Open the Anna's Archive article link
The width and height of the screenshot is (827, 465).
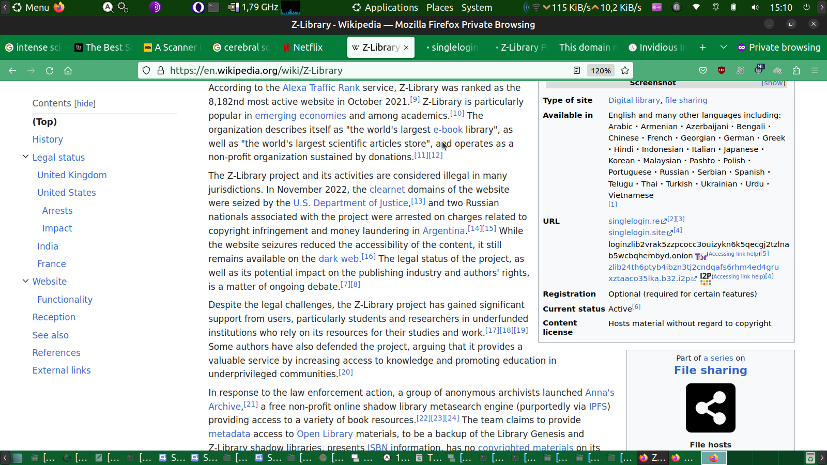point(600,393)
